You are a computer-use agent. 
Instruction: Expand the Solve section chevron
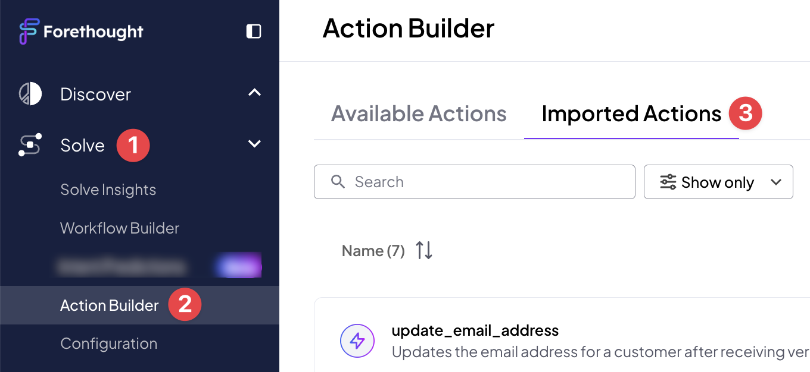[x=254, y=144]
